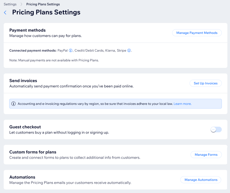The image size is (230, 193).
Task: Click the back arrow beside the page title
Action: 5,13
